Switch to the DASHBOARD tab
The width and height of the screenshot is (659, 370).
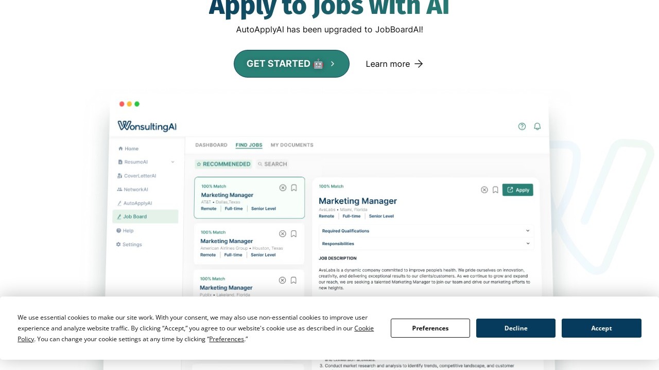[211, 145]
